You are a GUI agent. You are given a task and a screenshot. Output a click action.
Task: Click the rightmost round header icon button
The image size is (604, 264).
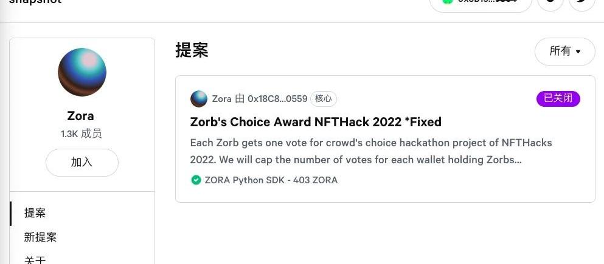coord(581,3)
